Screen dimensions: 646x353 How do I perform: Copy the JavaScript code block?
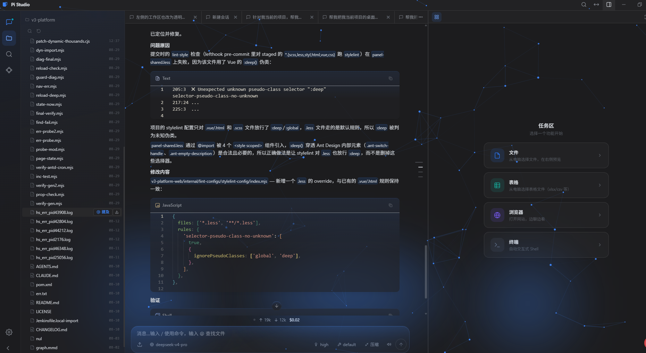pyautogui.click(x=391, y=205)
